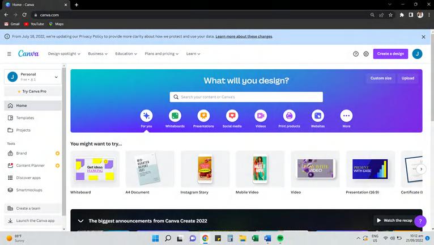Open Spotify from the taskbar
Viewport: 434px width, 245px height.
(280, 238)
